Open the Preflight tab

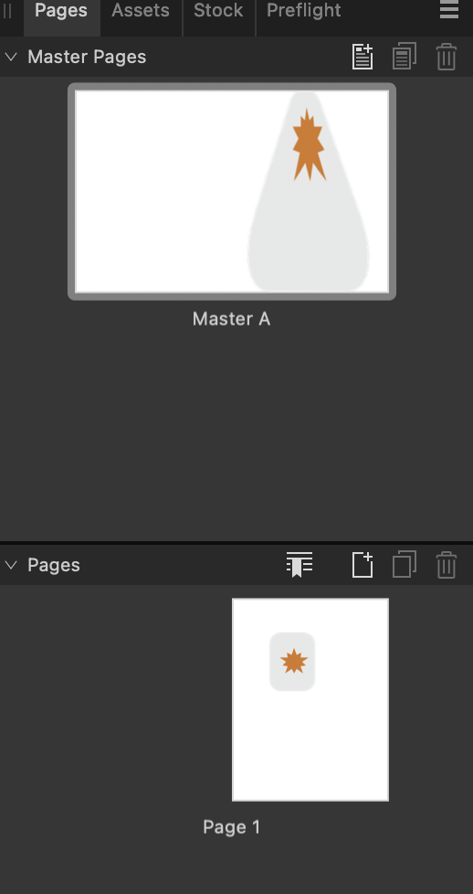coord(304,10)
